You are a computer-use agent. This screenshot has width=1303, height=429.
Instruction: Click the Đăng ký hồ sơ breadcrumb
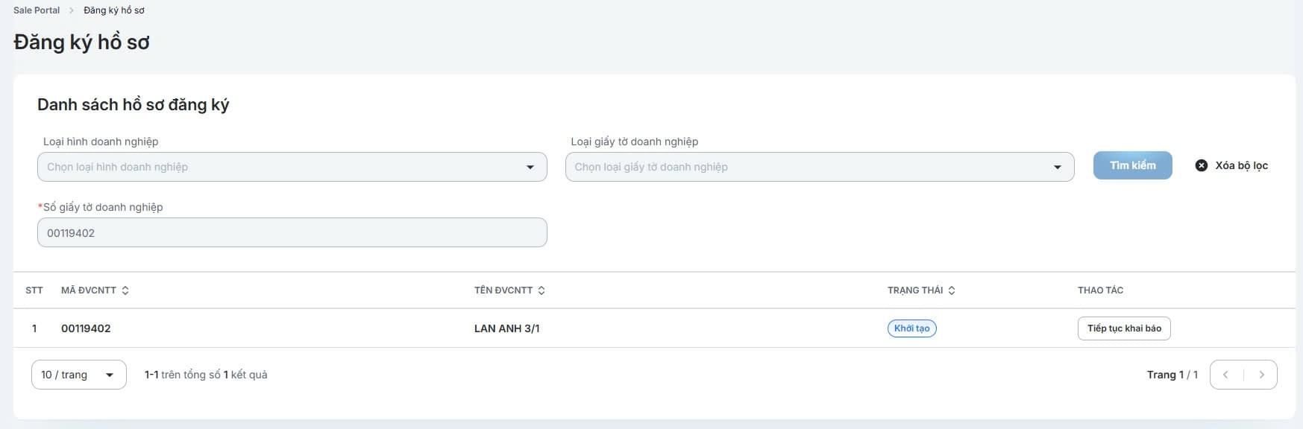[114, 10]
